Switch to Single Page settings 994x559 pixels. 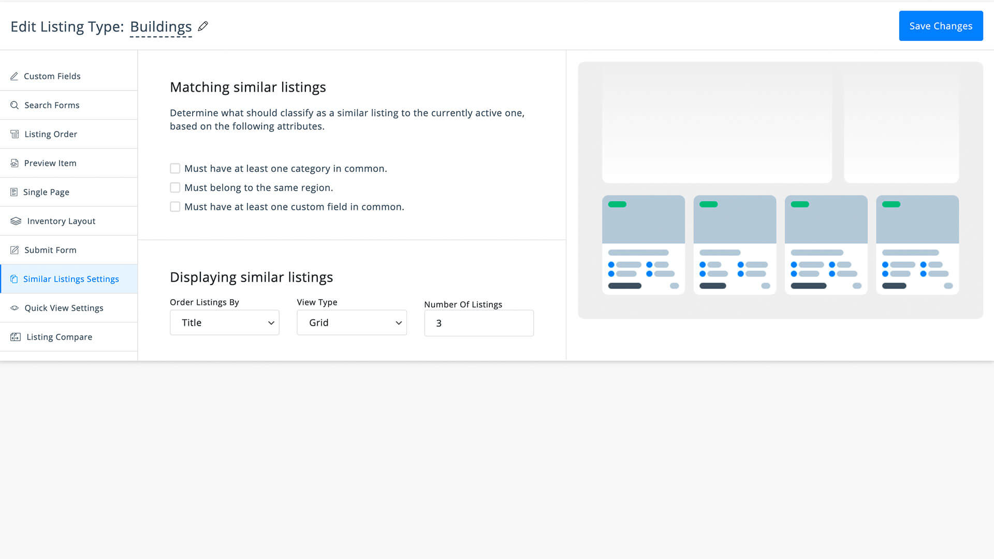click(69, 192)
